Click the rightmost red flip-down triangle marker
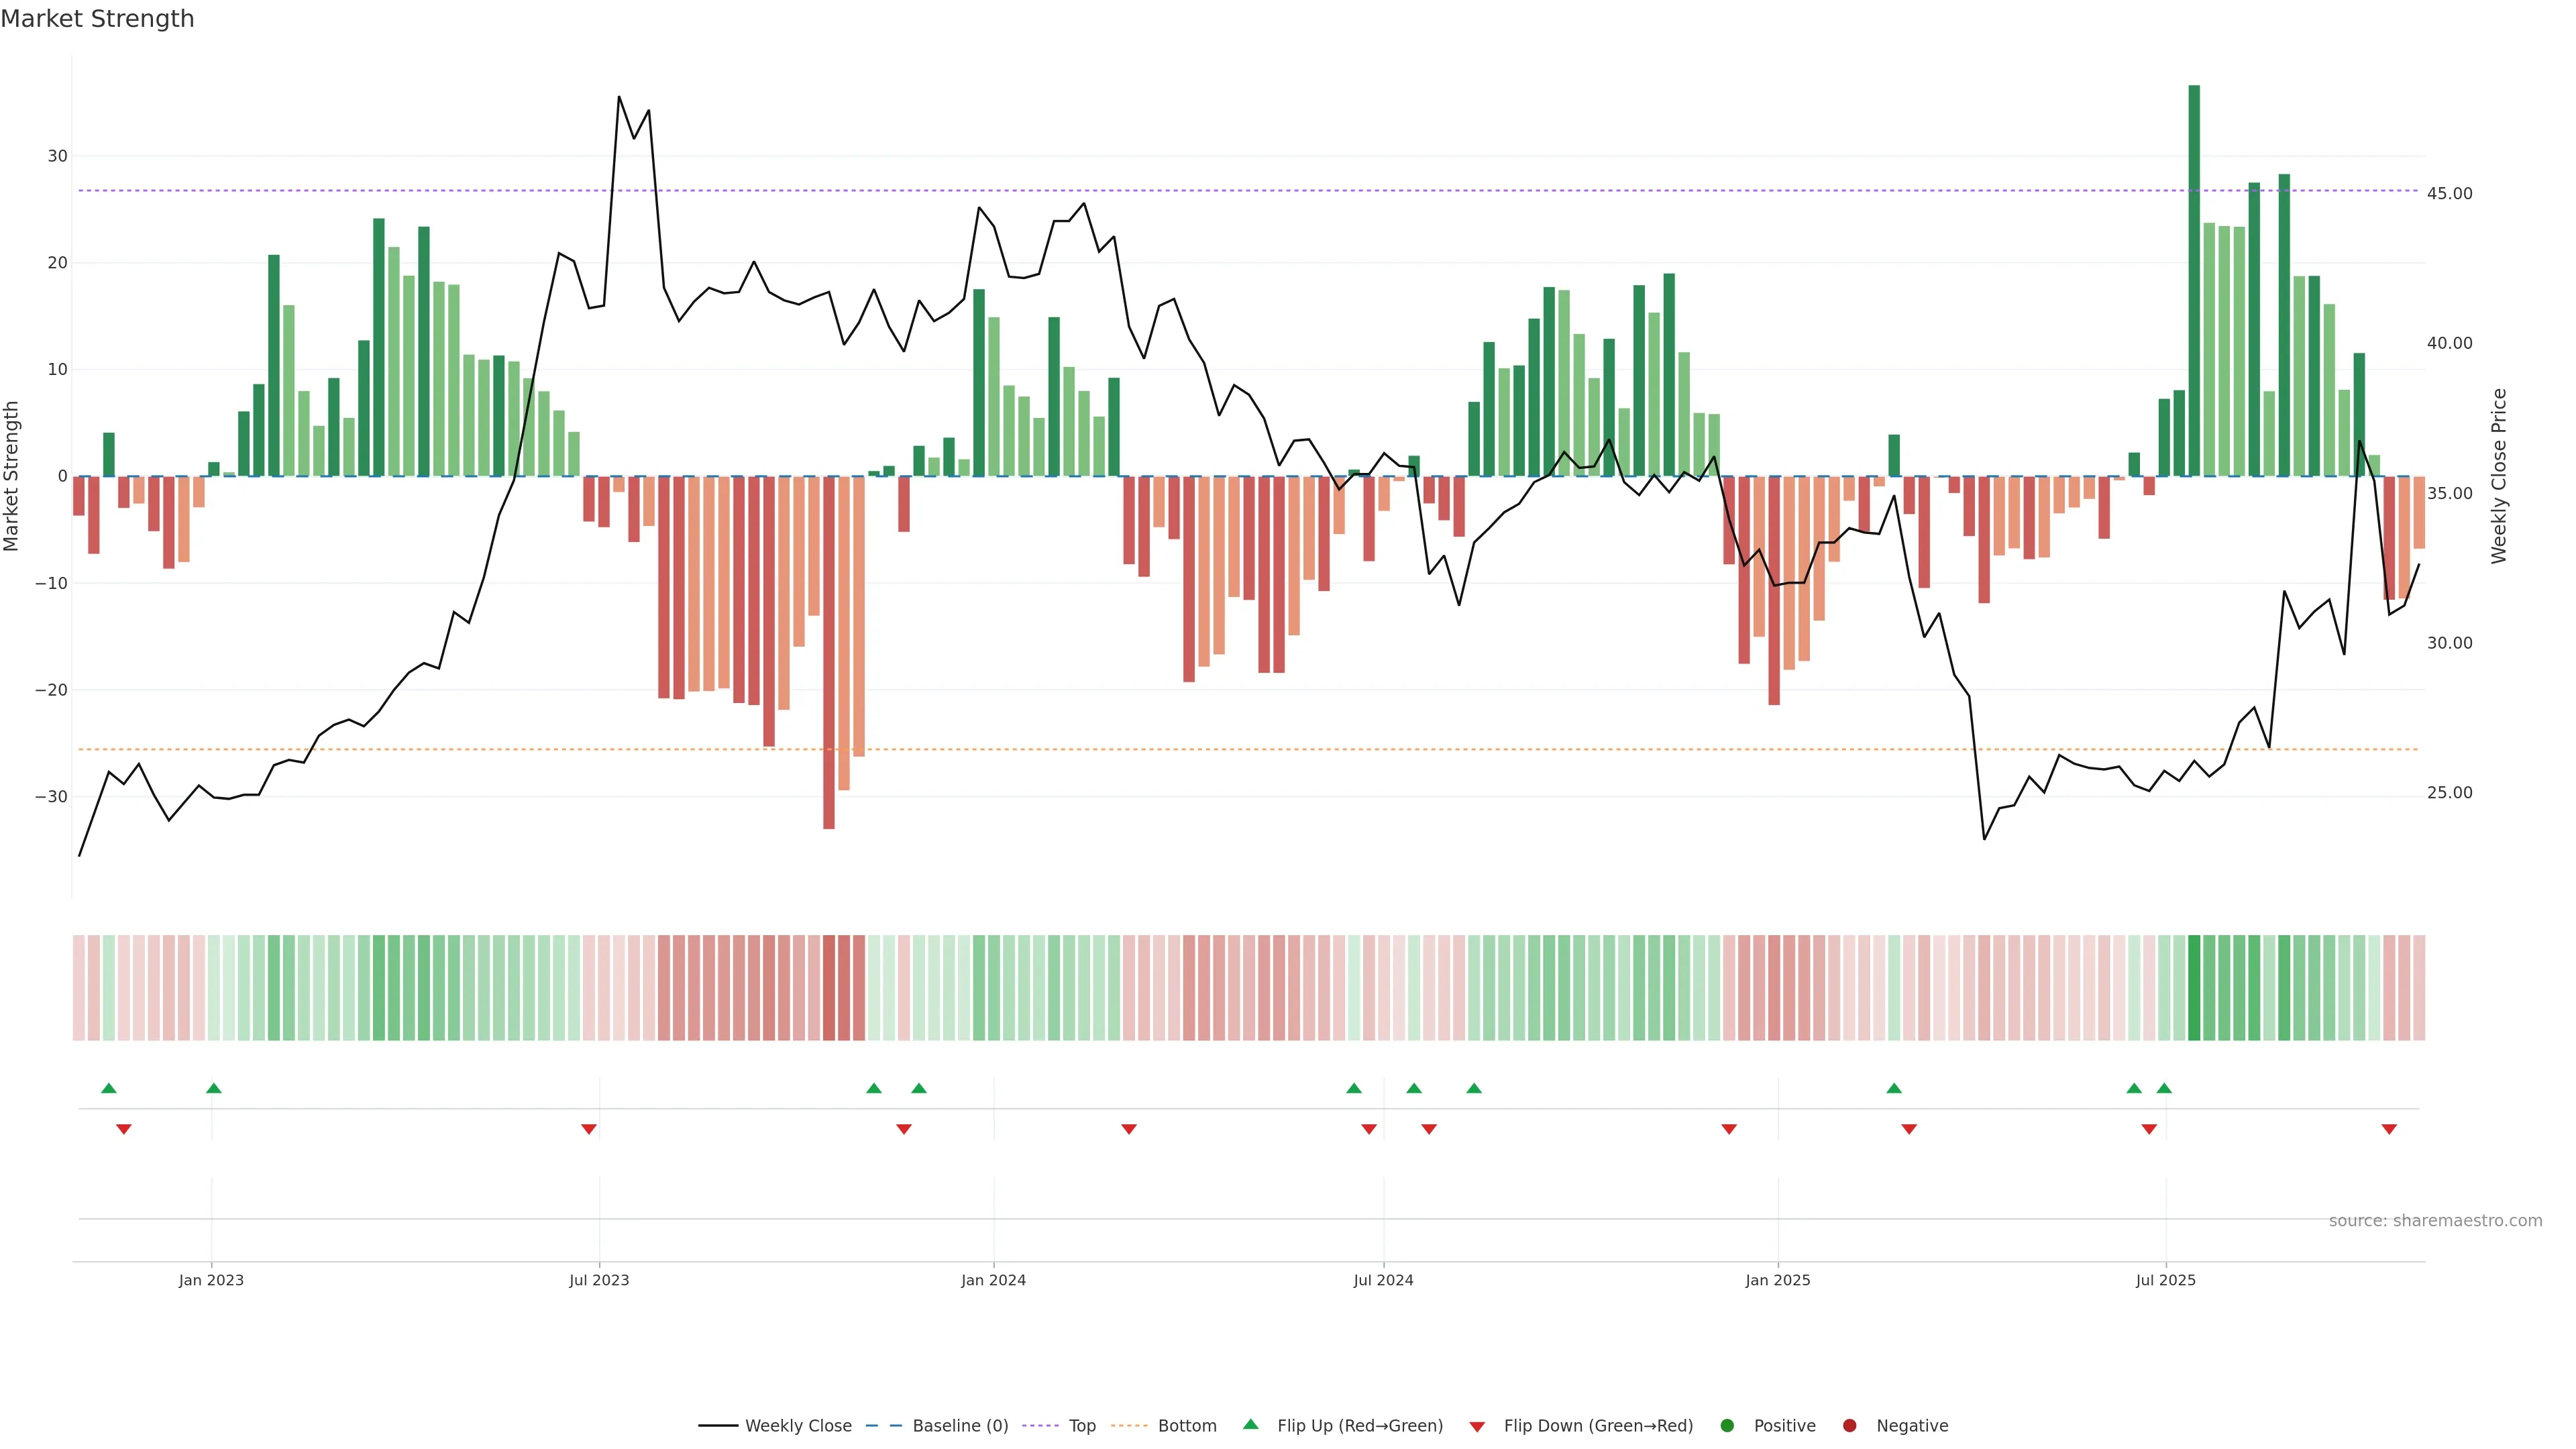Viewport: 2576px width, 1449px height. [2389, 1129]
